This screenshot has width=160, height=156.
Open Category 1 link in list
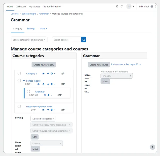pos(31,74)
